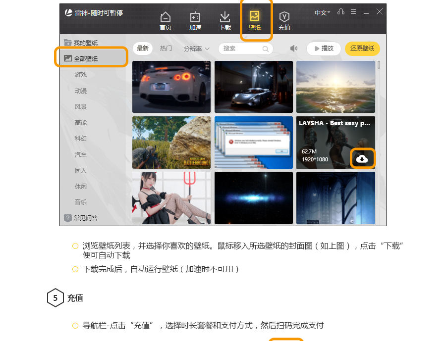The width and height of the screenshot is (446, 341).
Task: Click the 还原壁纸 restore button
Action: [x=362, y=49]
